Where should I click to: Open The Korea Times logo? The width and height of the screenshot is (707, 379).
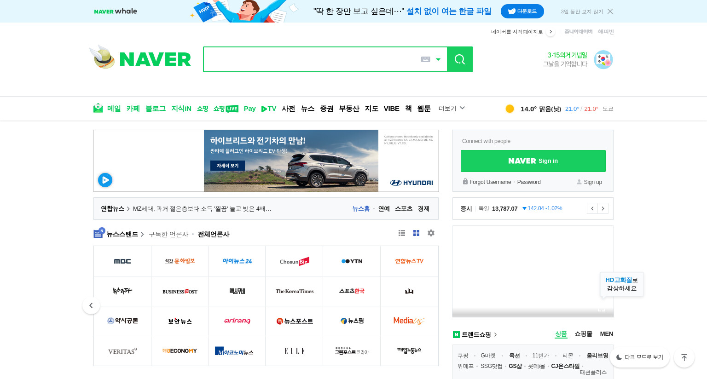(294, 291)
